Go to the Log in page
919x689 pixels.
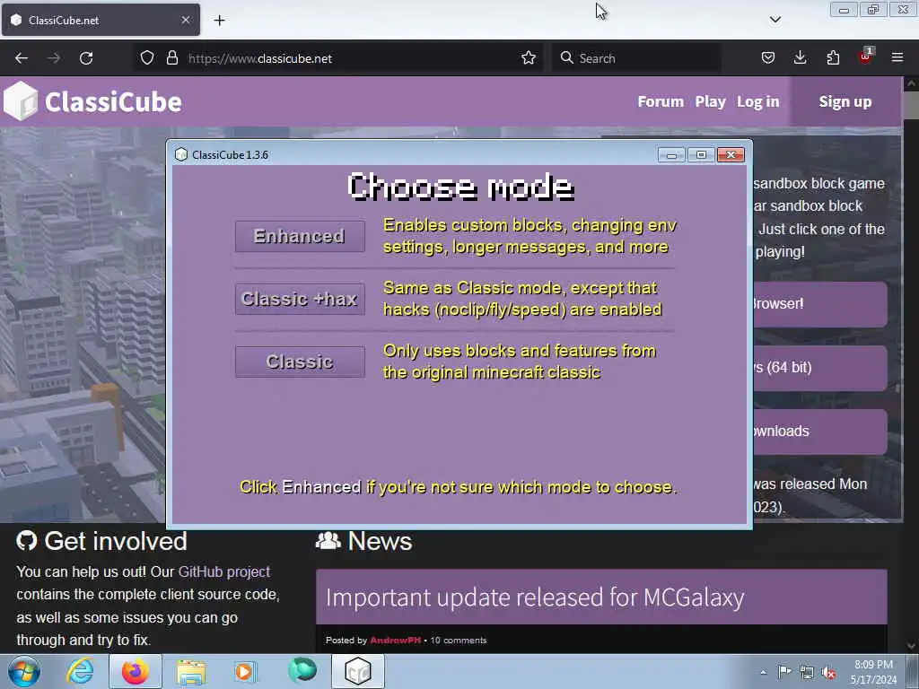click(x=757, y=102)
